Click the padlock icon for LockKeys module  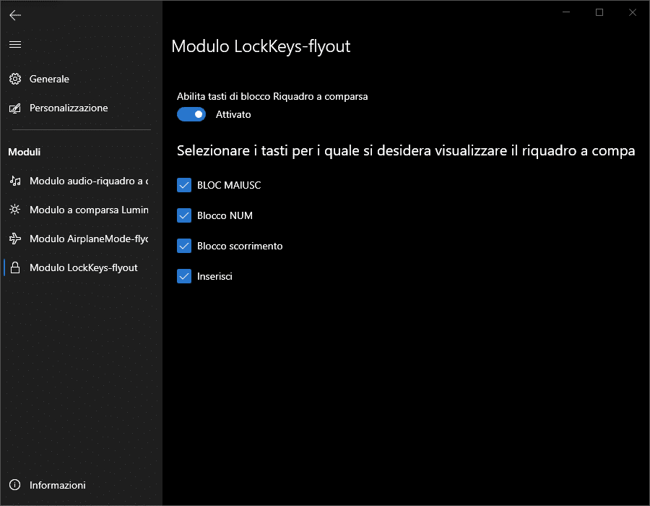pyautogui.click(x=15, y=267)
